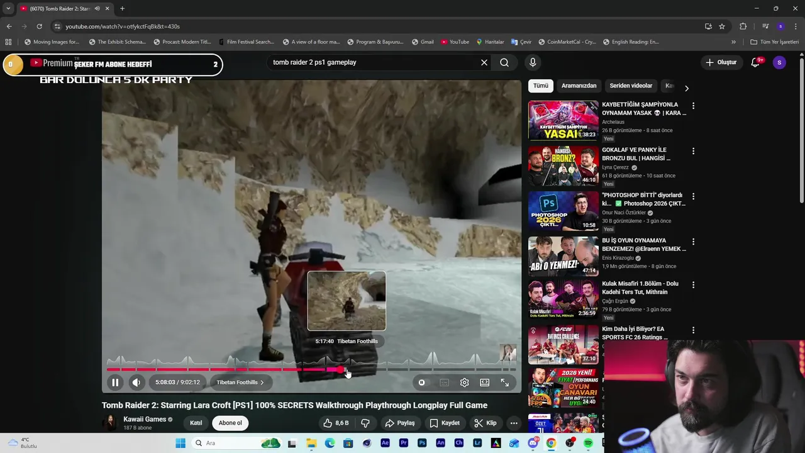Enter fullscreen with the fullscreen icon
The image size is (805, 453).
(504, 382)
